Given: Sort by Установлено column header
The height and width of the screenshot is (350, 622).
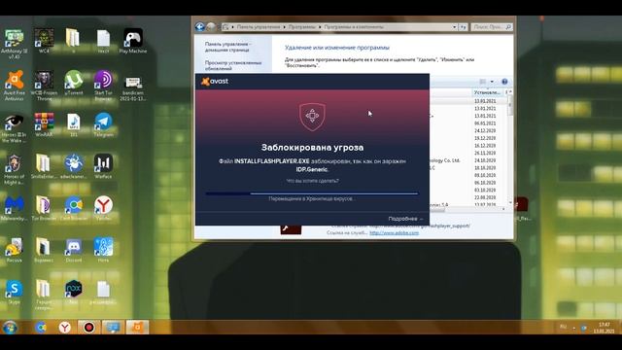Looking at the screenshot, I should click(x=488, y=92).
